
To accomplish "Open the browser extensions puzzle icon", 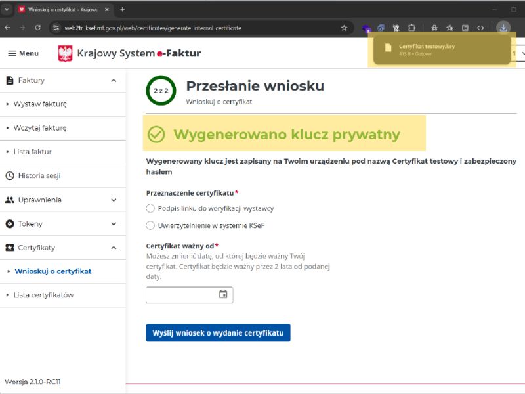I will click(412, 28).
